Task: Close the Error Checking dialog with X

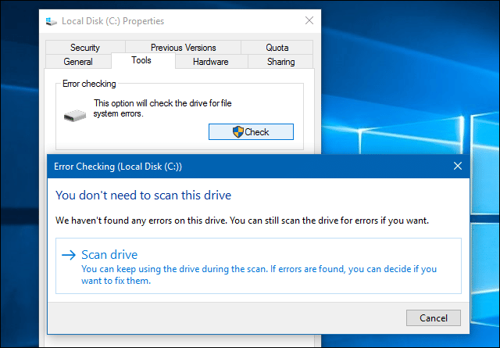Action: (458, 167)
